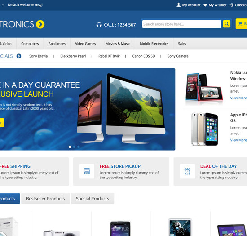Click the store pickup storefront icon
Screen dimensions: 247x236
87,171
